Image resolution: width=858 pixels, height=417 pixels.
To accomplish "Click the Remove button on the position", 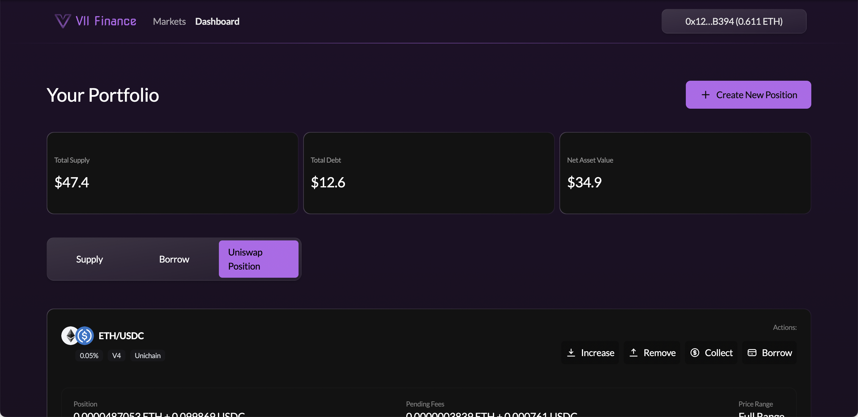I will coord(652,353).
